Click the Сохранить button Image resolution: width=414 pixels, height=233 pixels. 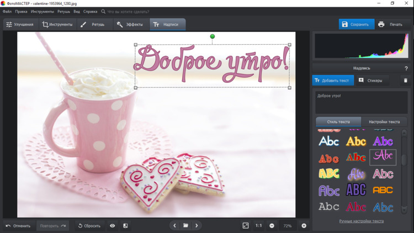pyautogui.click(x=356, y=24)
